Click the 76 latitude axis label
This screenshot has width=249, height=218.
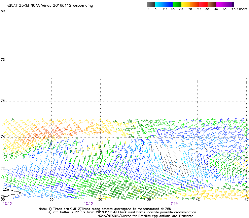(x=3, y=101)
